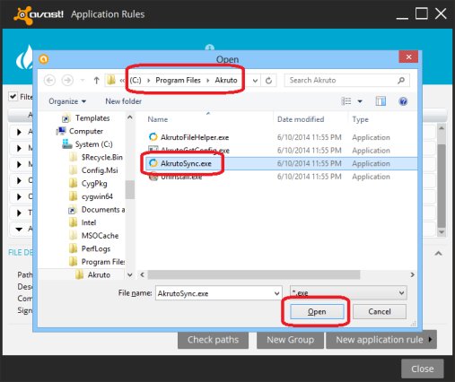Image resolution: width=455 pixels, height=382 pixels.
Task: Open the view options dropdown arrow
Action: tap(360, 101)
